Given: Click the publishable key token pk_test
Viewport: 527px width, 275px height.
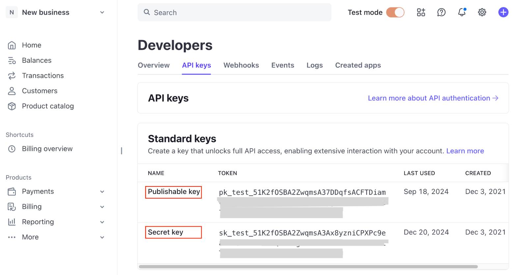Looking at the screenshot, I should 302,192.
